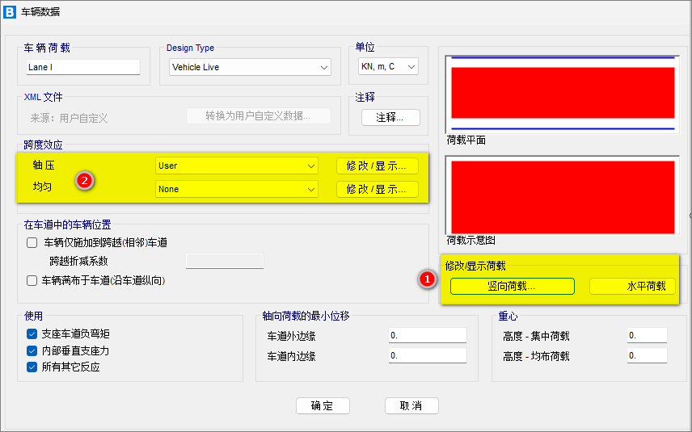Click the 水平荷载 button

pos(632,286)
